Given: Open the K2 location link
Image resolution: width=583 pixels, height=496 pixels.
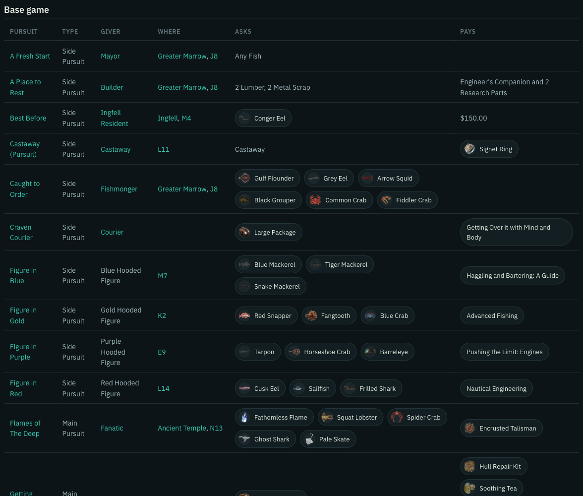Looking at the screenshot, I should click(162, 315).
